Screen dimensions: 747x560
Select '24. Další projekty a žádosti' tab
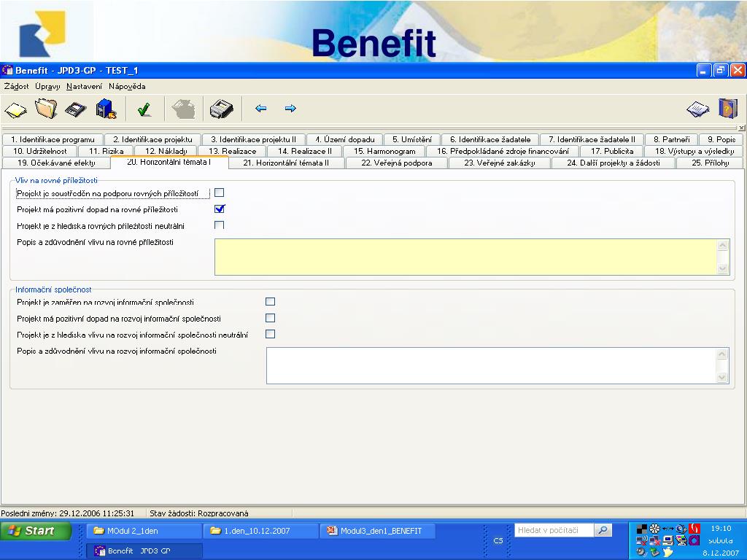click(x=613, y=163)
